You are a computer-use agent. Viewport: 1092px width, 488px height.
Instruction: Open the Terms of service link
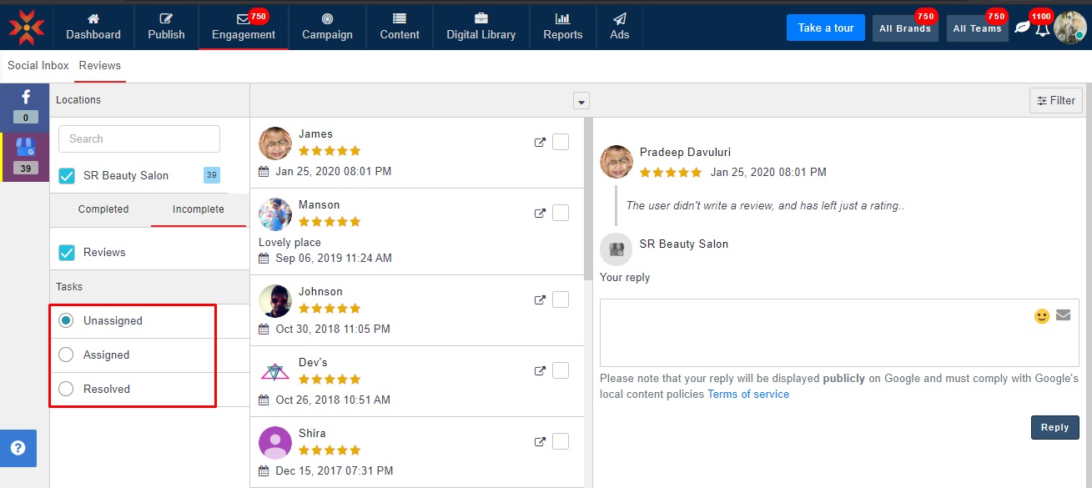(x=747, y=395)
